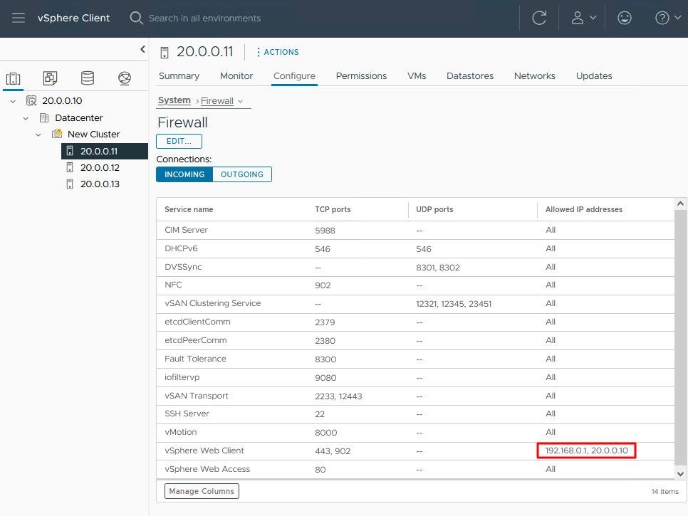Sort by TCP ports column header
688x516 pixels.
point(333,209)
